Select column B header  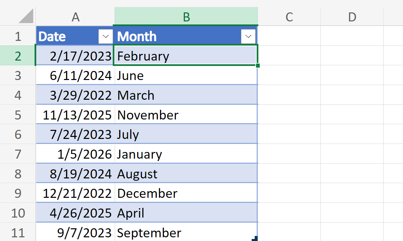click(186, 16)
